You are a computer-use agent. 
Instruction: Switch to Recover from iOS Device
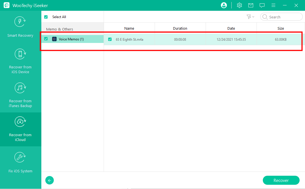tap(20, 61)
